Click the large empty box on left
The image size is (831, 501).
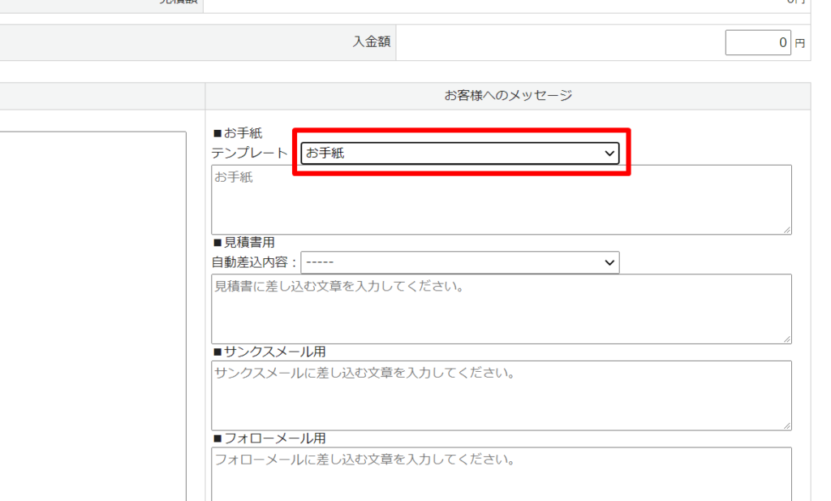pyautogui.click(x=93, y=317)
